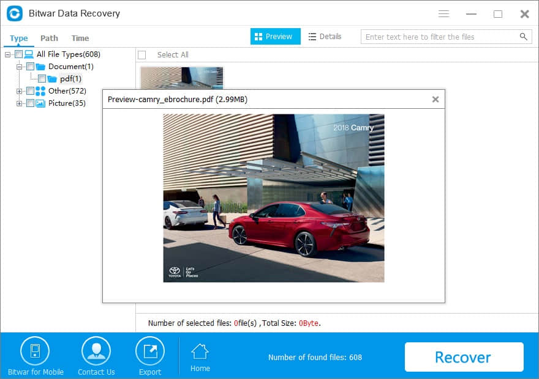The image size is (539, 379).
Task: Click the 'Select All' label text
Action: coord(173,55)
